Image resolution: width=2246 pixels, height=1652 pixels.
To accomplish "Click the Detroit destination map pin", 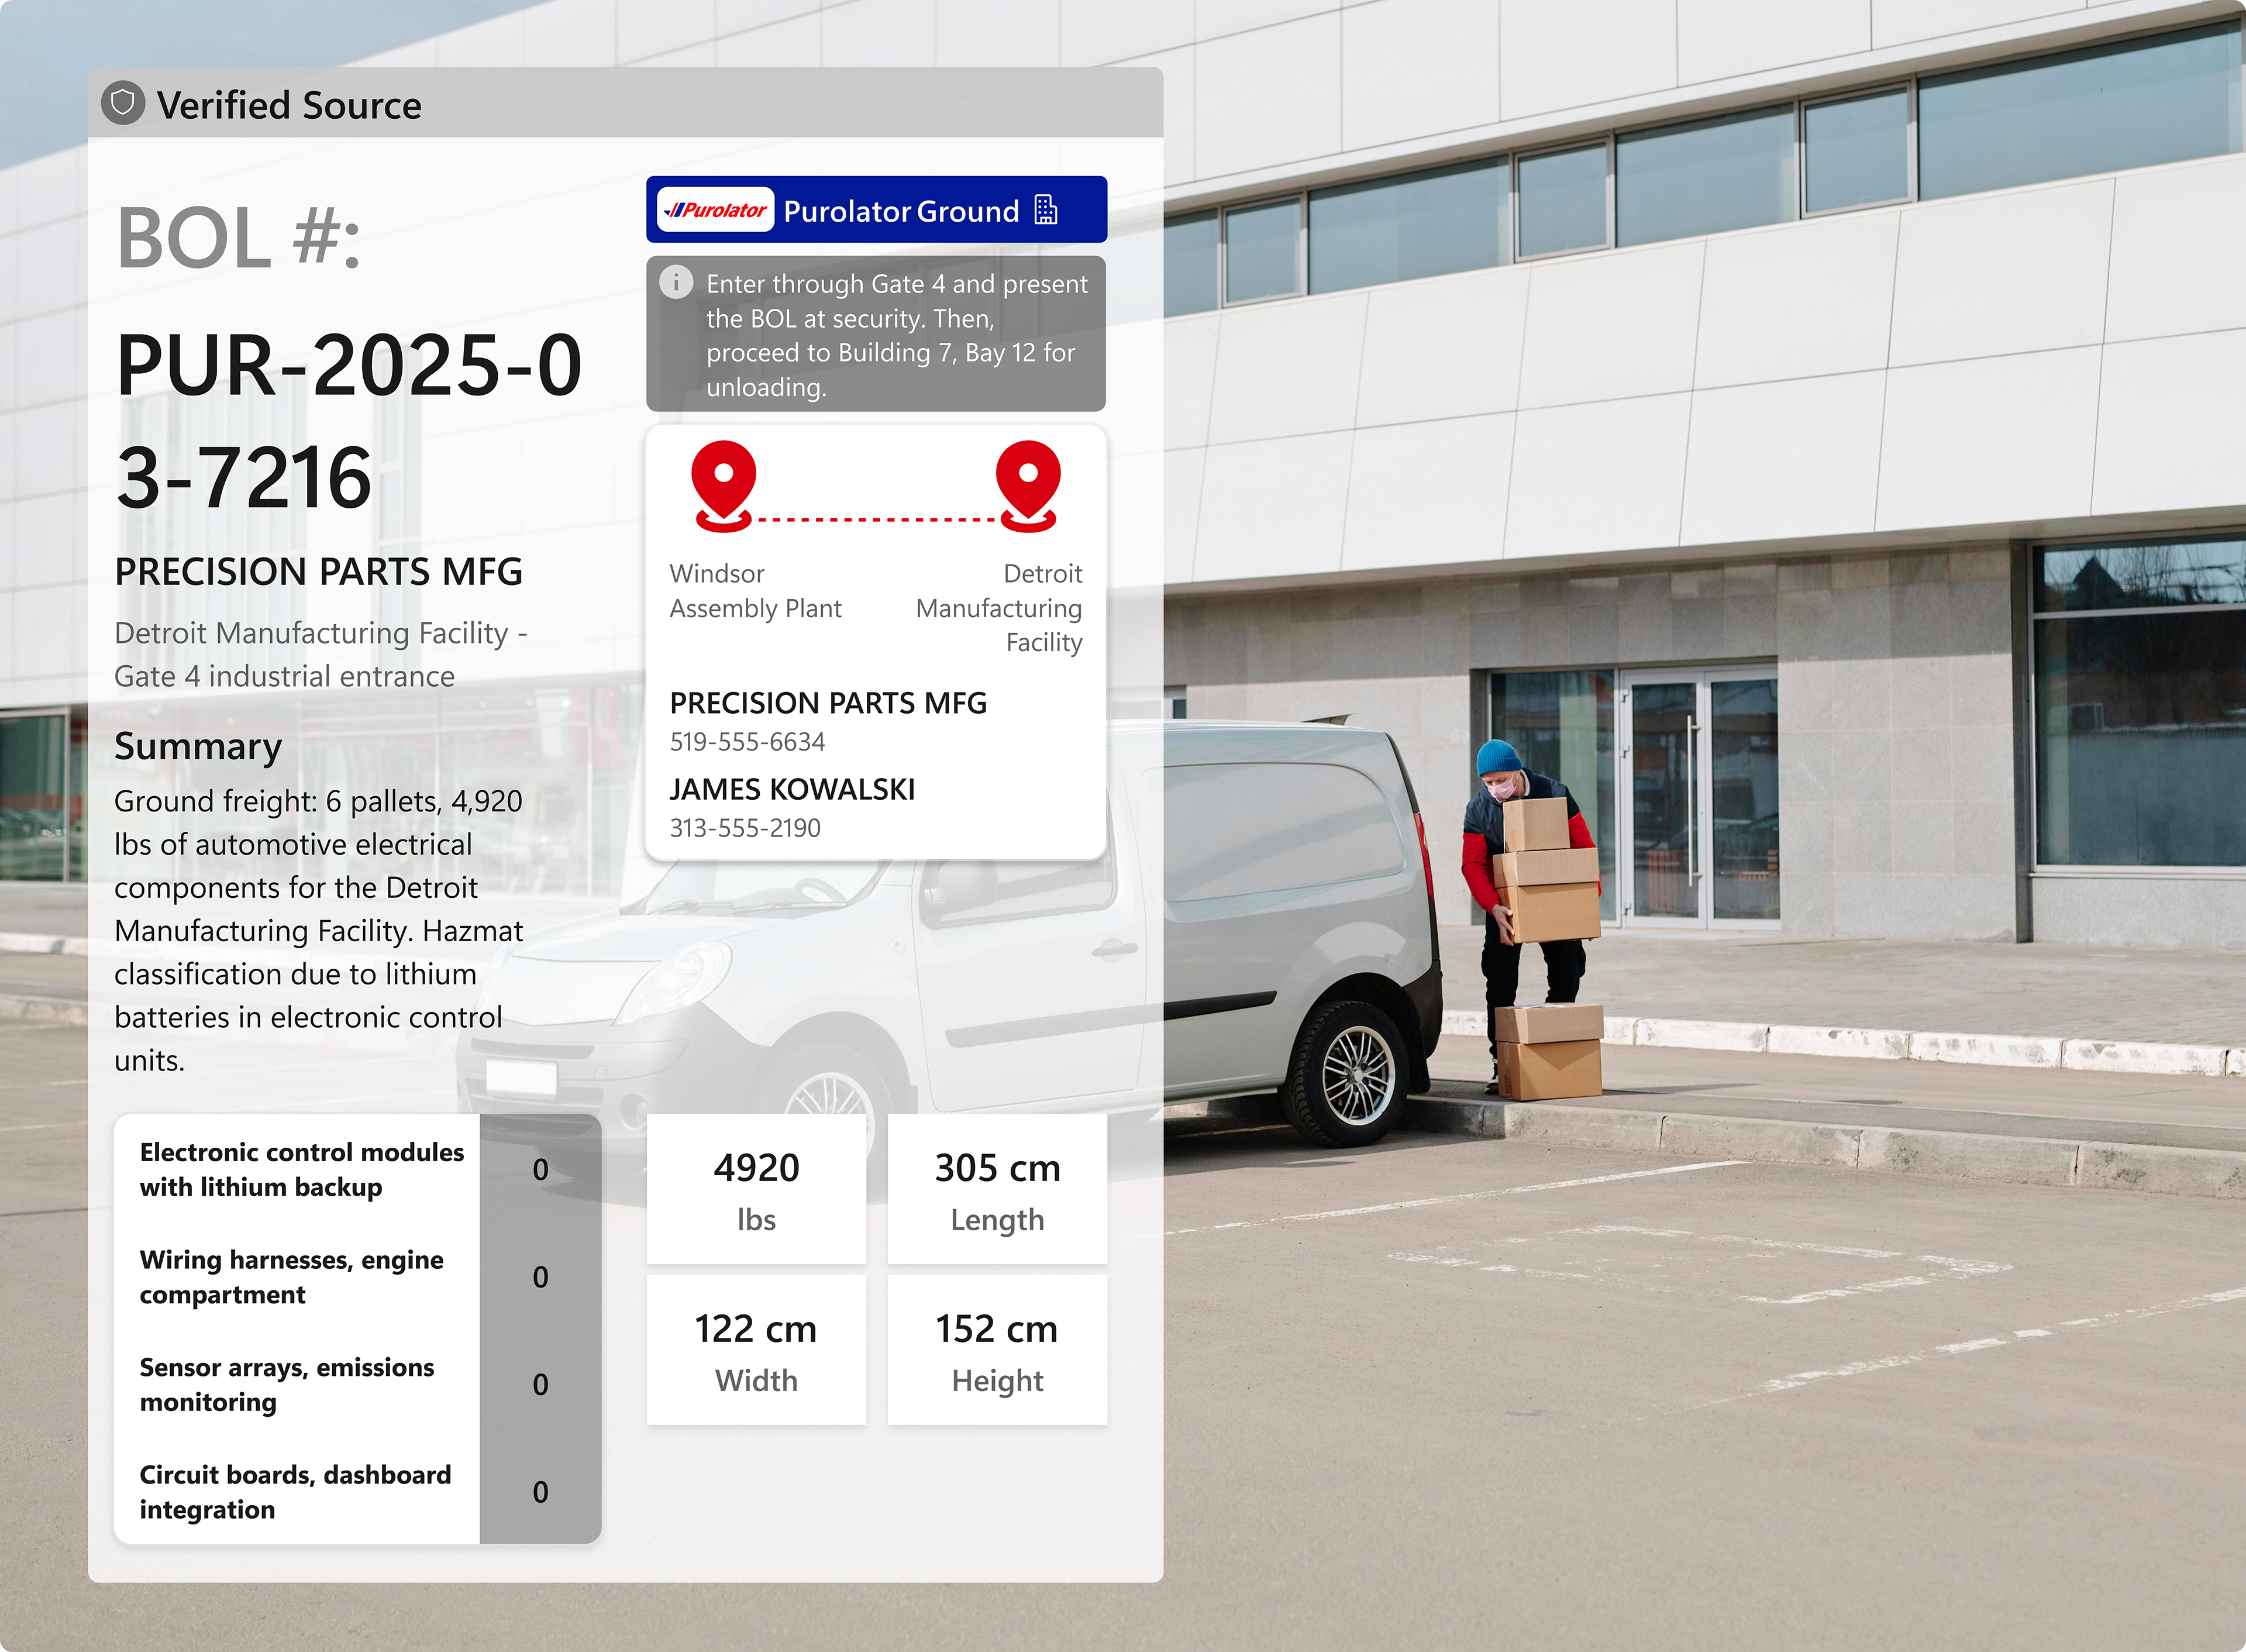I will [x=1028, y=485].
